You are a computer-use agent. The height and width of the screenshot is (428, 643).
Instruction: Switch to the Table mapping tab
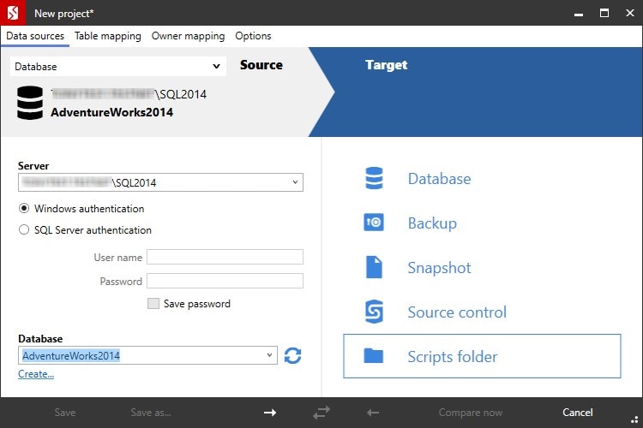(x=108, y=36)
